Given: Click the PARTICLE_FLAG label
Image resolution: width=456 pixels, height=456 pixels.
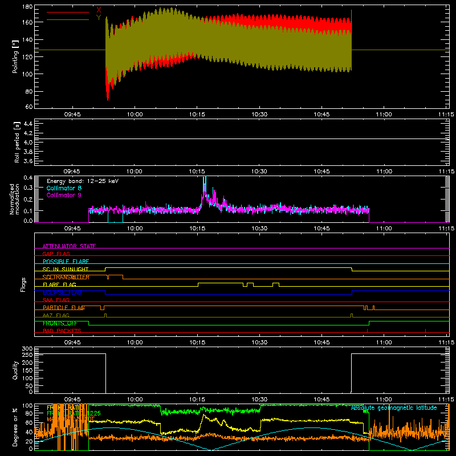Looking at the screenshot, I should tap(64, 308).
